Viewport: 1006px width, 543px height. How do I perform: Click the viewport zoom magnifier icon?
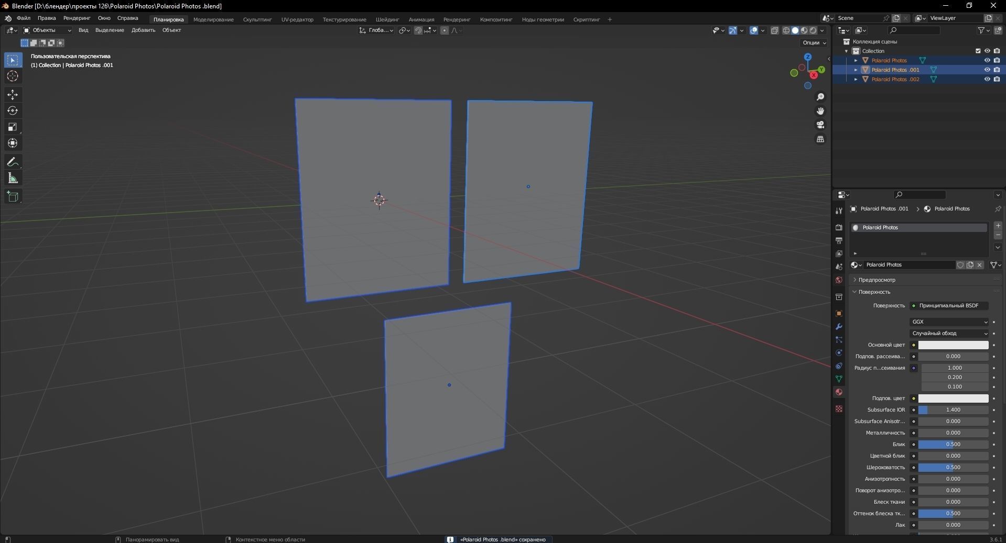pos(820,97)
